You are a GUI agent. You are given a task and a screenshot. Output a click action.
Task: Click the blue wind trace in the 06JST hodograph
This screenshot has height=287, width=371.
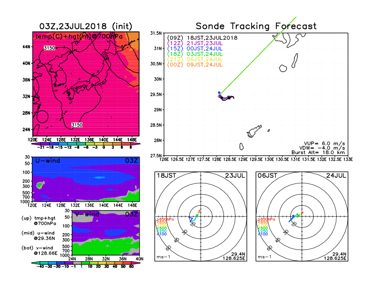tap(291, 219)
